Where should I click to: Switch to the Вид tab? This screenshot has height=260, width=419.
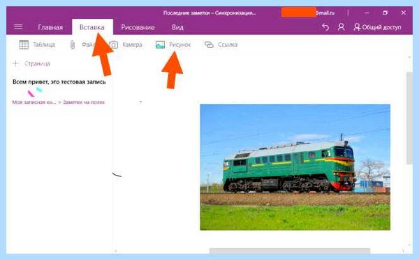(177, 27)
